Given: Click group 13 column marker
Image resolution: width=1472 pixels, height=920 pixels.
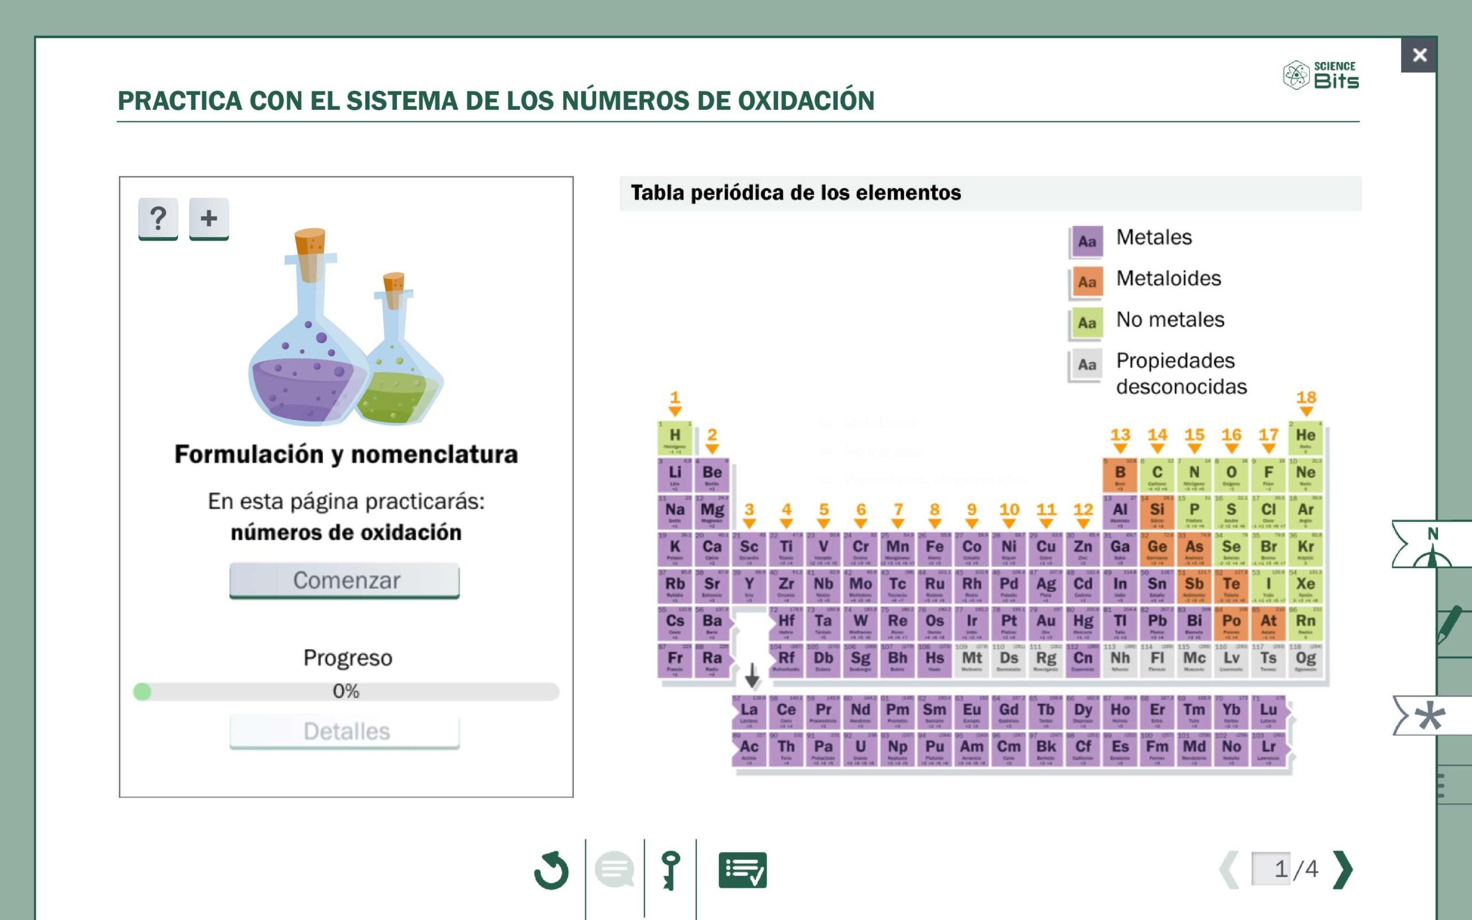Looking at the screenshot, I should pyautogui.click(x=1120, y=440).
